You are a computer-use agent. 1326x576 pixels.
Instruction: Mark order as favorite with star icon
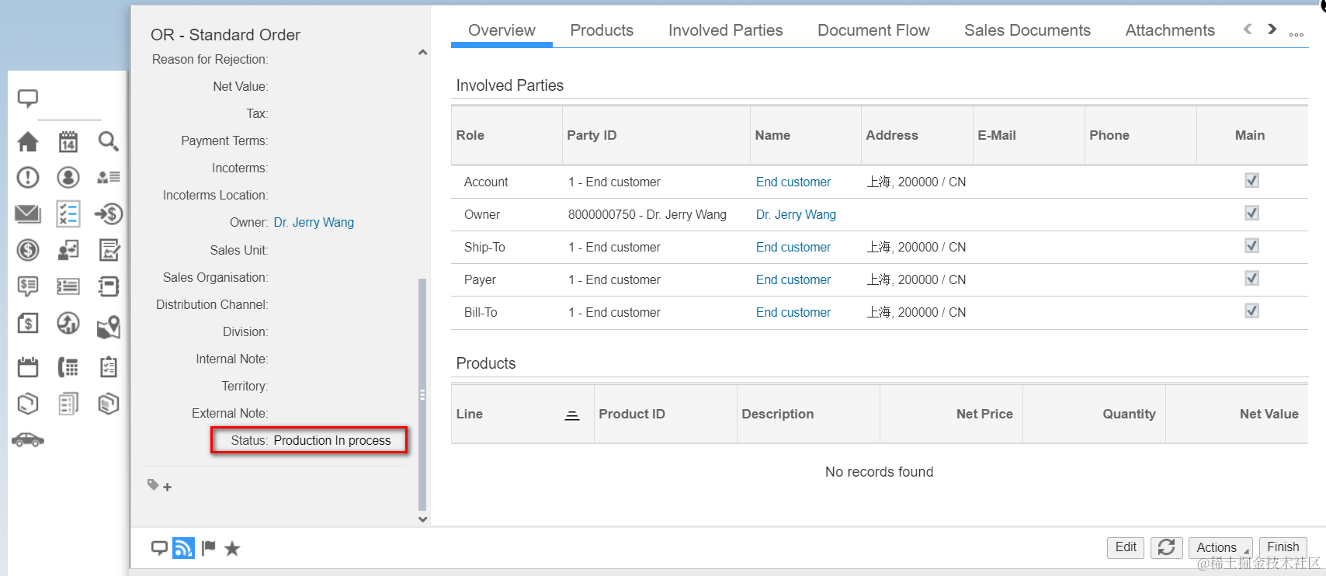tap(232, 549)
